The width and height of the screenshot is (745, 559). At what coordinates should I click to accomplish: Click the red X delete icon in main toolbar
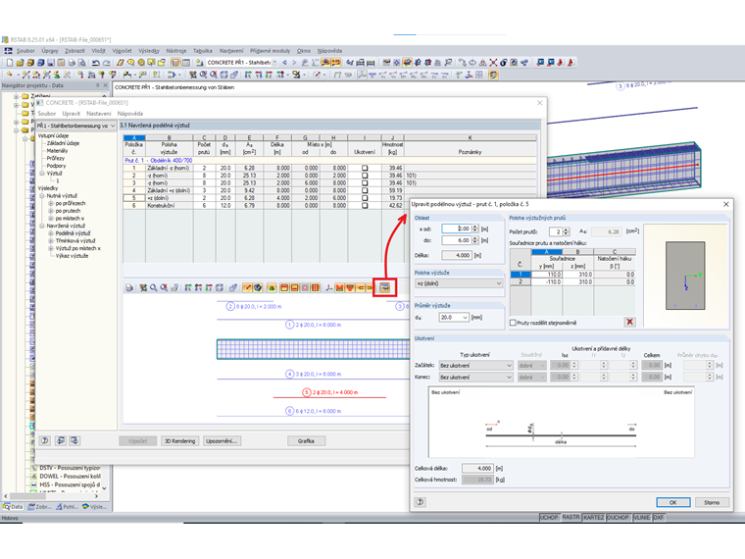(494, 62)
